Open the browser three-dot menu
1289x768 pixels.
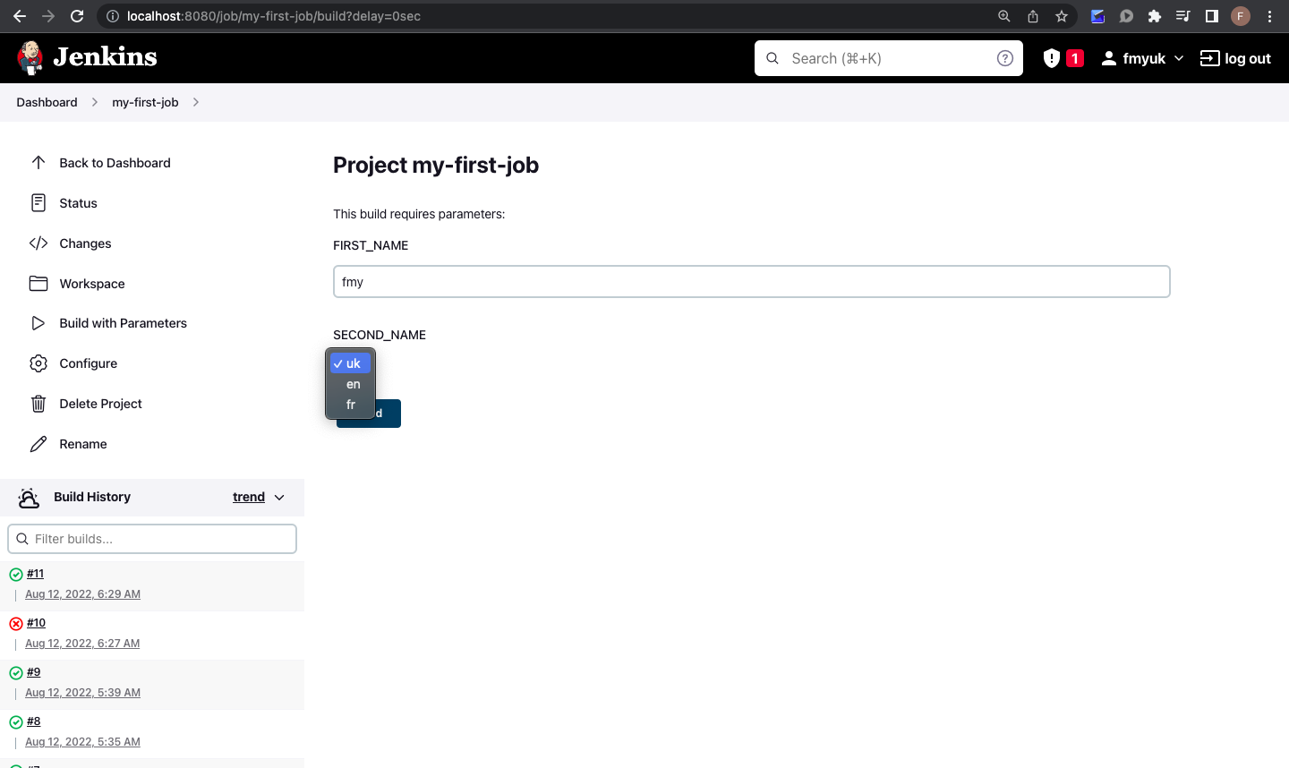point(1269,16)
